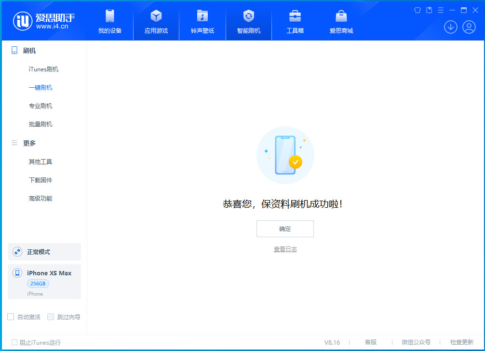This screenshot has height=351, width=485.
Task: Open 查看日志 to view logs
Action: (x=285, y=249)
